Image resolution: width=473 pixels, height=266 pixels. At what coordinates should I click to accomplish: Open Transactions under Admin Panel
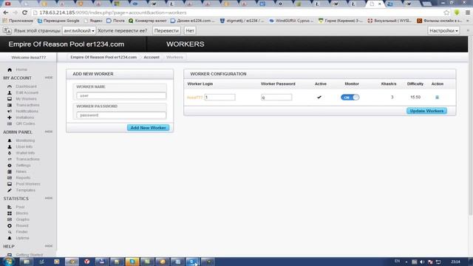pyautogui.click(x=27, y=160)
